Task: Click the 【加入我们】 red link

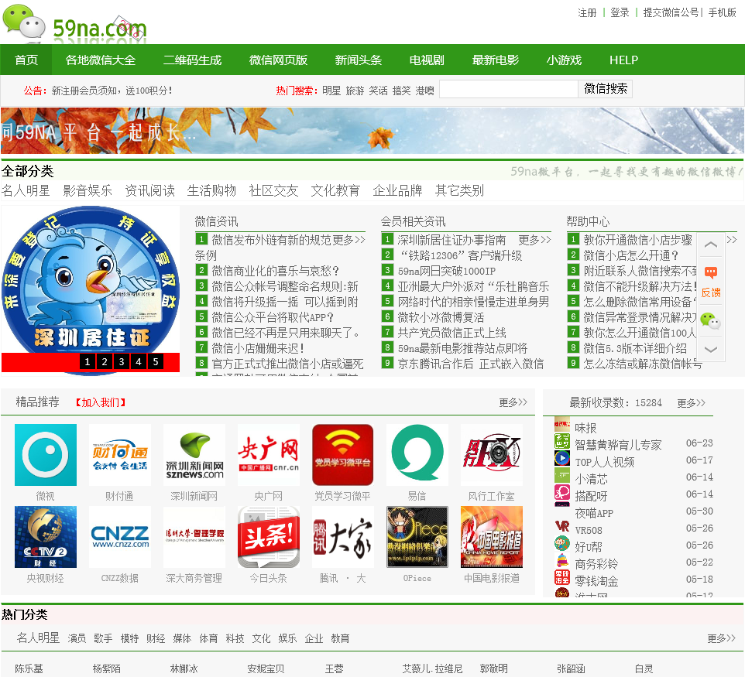Action: tap(101, 402)
